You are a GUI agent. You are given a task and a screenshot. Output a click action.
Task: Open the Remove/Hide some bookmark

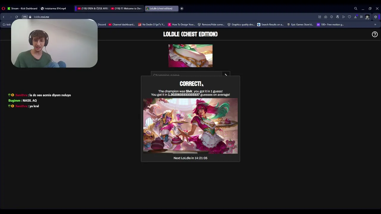tap(211, 25)
